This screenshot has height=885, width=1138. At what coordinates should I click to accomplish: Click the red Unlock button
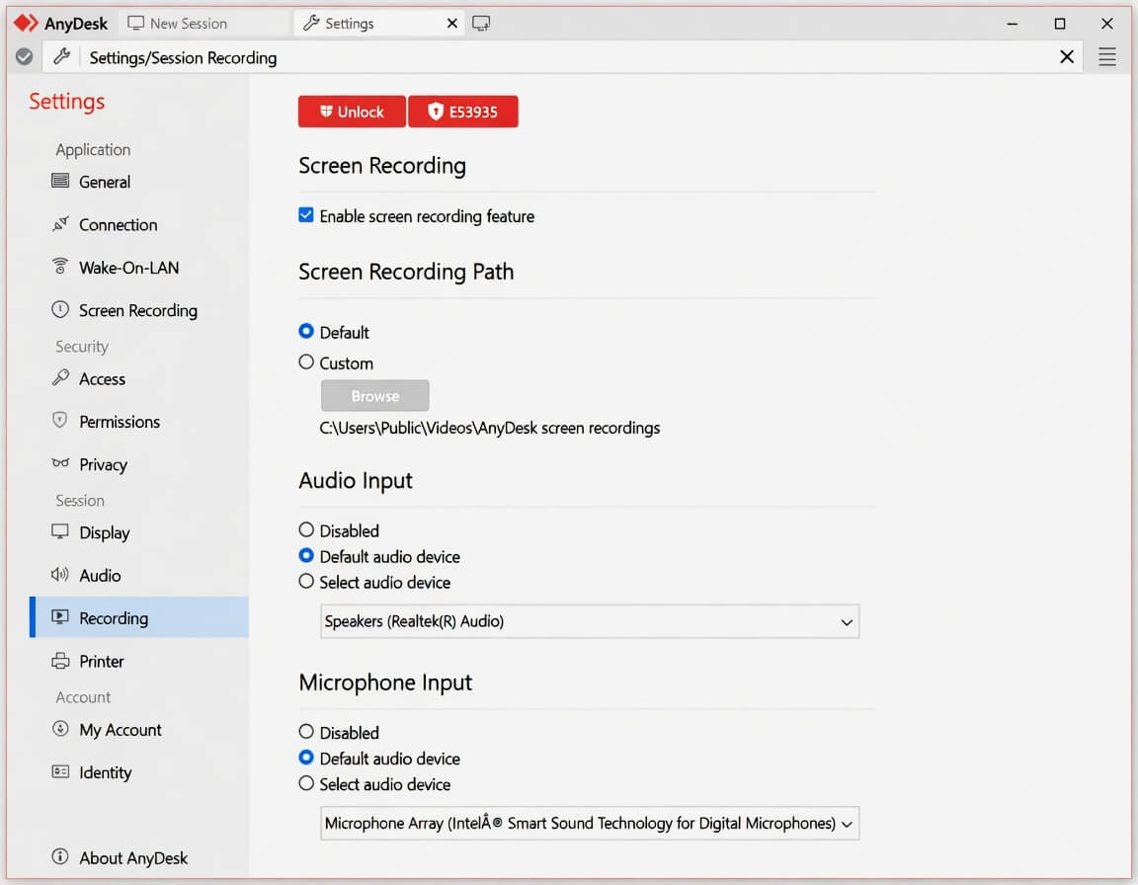pyautogui.click(x=352, y=111)
